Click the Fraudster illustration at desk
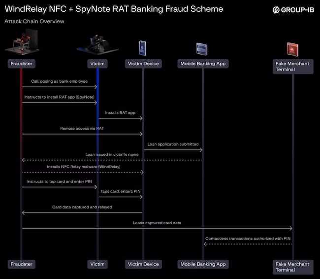 [22, 42]
